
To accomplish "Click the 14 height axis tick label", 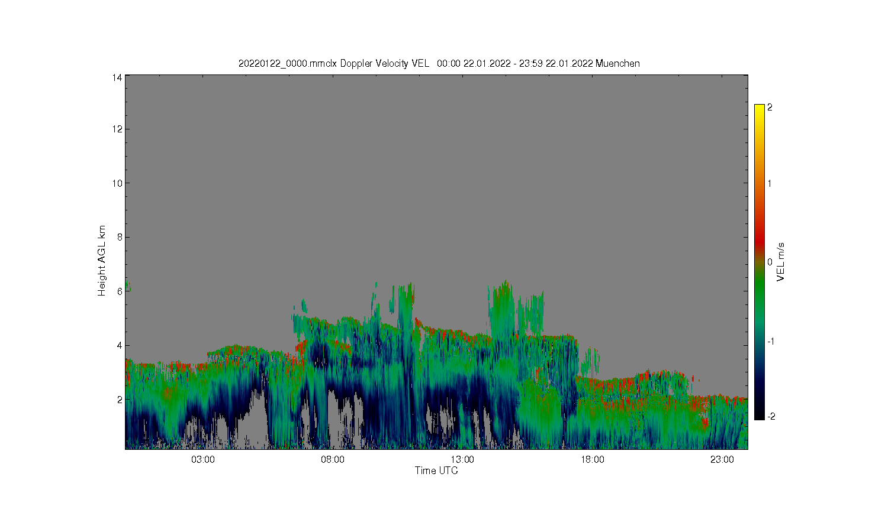I will pos(118,77).
